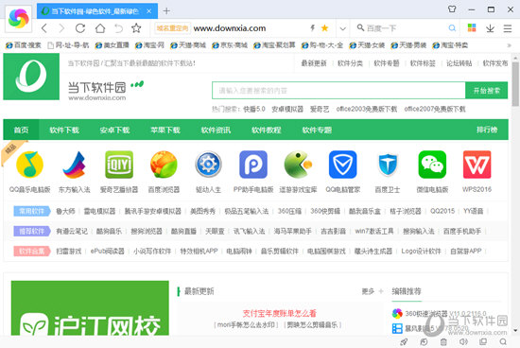Open the green Pac-Man game library icon
The width and height of the screenshot is (520, 348).
(298, 165)
